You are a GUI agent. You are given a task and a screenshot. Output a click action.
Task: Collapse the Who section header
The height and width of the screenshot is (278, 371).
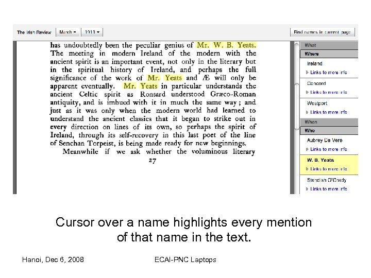tap(329, 130)
